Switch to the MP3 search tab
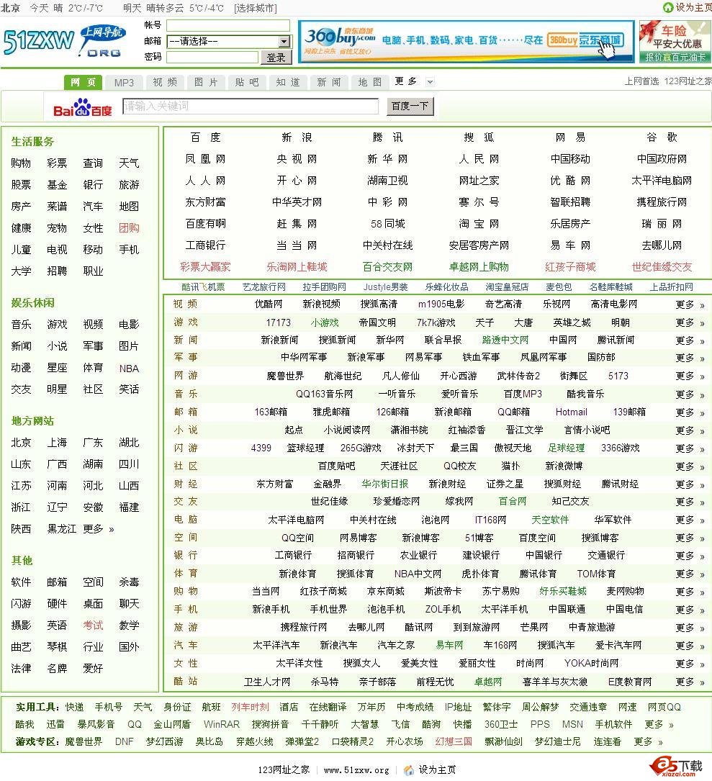The image size is (712, 781). (124, 82)
